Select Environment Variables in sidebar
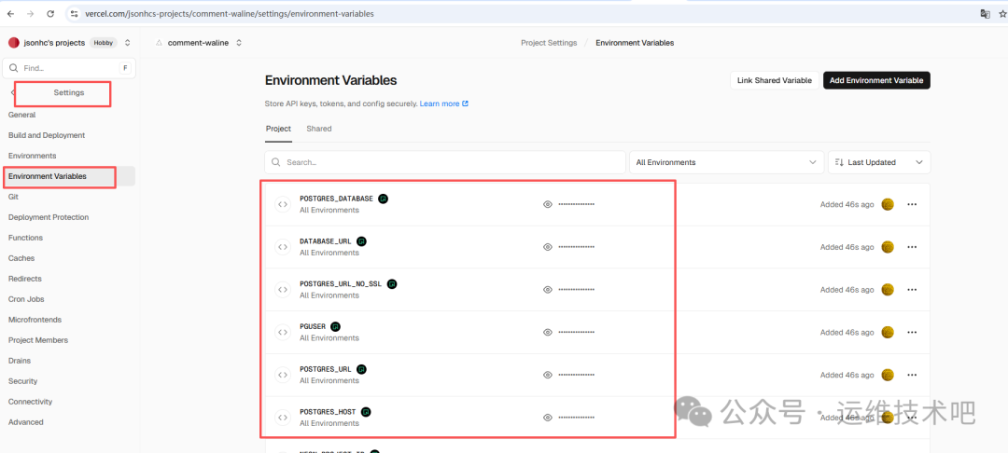The width and height of the screenshot is (1008, 453). tap(48, 176)
